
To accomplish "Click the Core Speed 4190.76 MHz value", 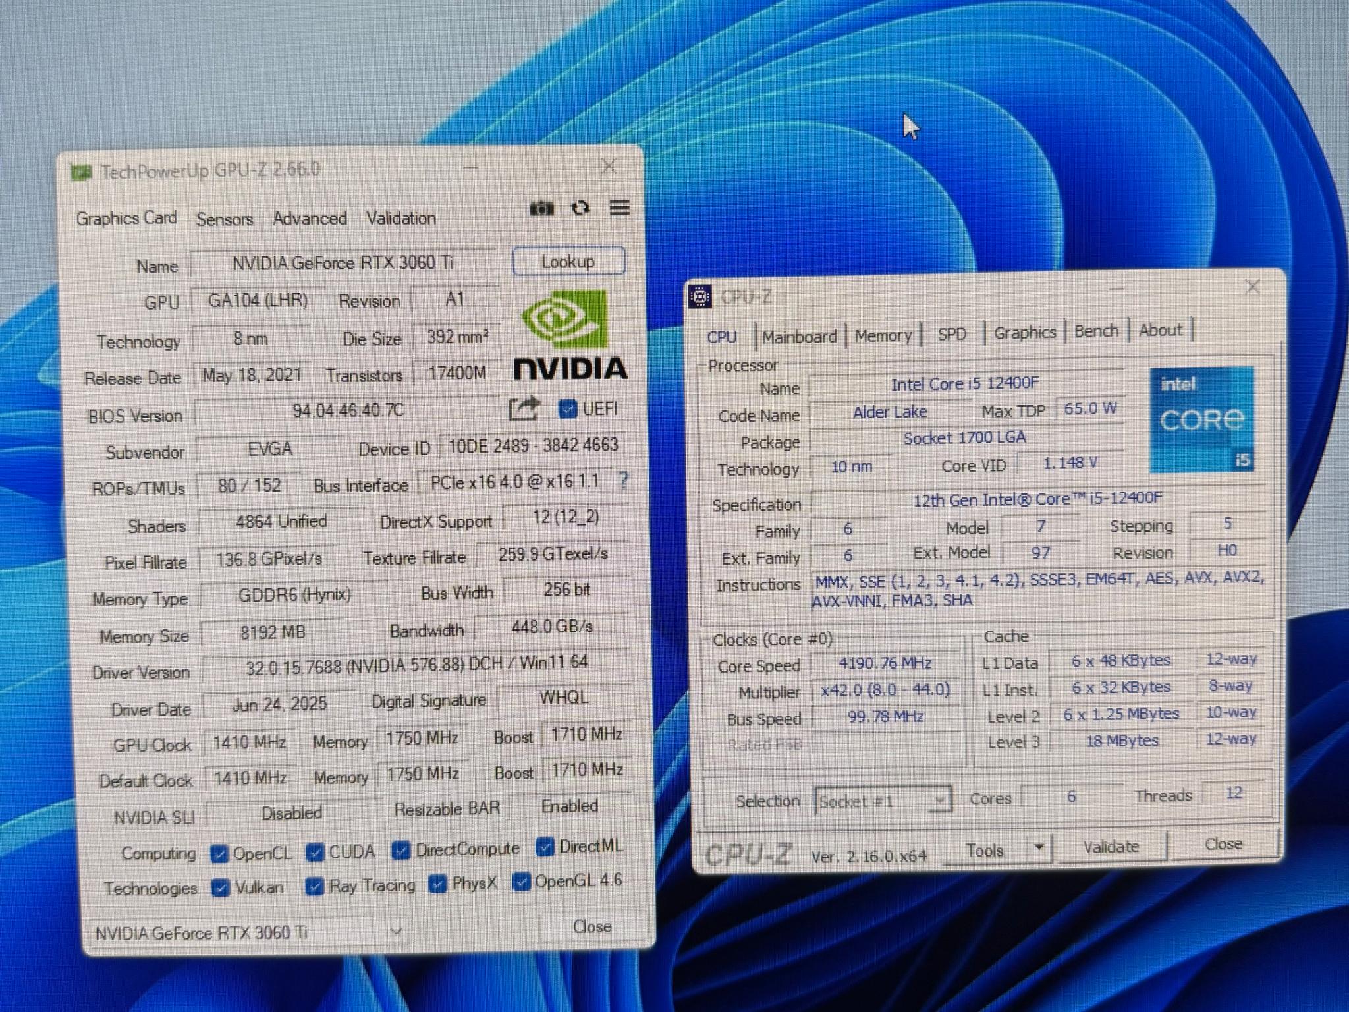I will (x=885, y=663).
